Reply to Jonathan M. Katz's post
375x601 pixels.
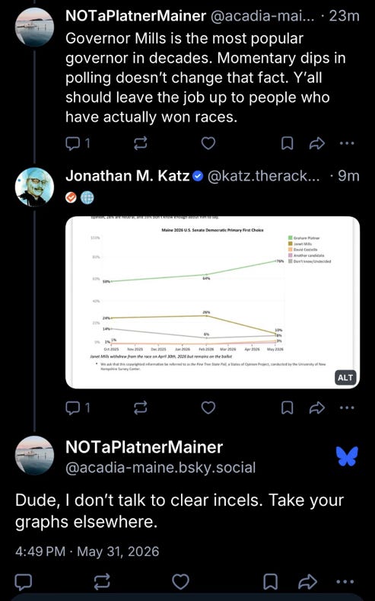coord(78,408)
